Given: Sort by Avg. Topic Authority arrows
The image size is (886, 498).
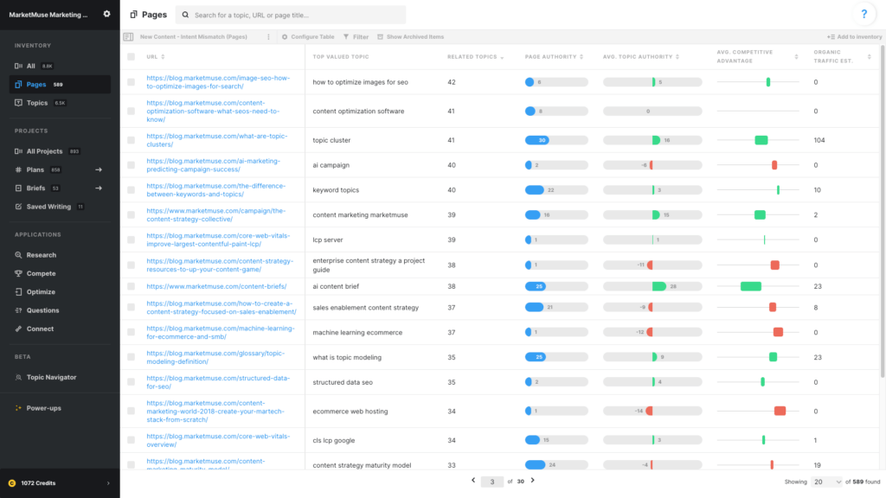Looking at the screenshot, I should click(x=677, y=56).
